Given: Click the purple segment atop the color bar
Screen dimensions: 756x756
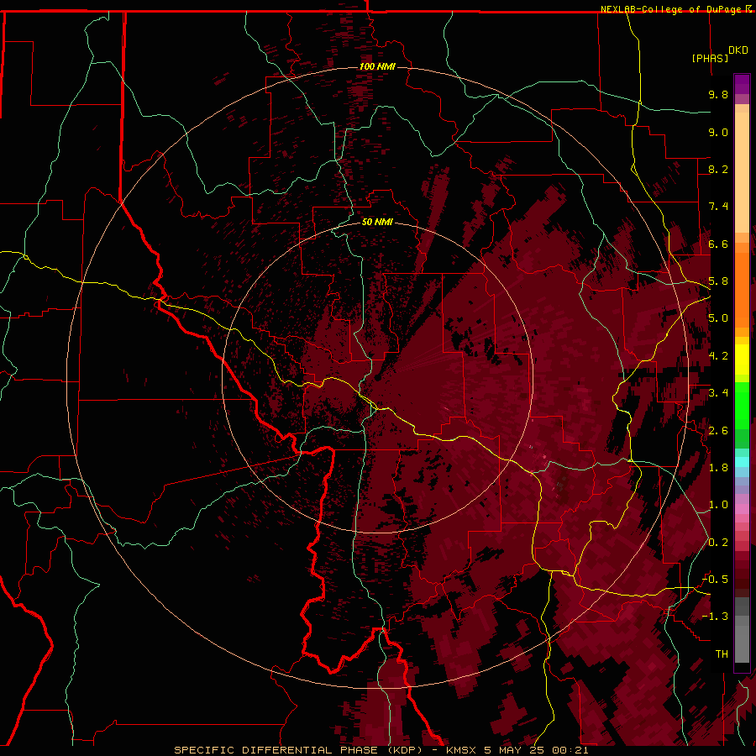Looking at the screenshot, I should [x=742, y=84].
